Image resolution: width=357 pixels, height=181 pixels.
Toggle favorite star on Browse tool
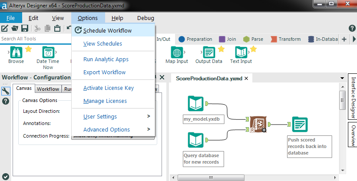tap(29, 49)
